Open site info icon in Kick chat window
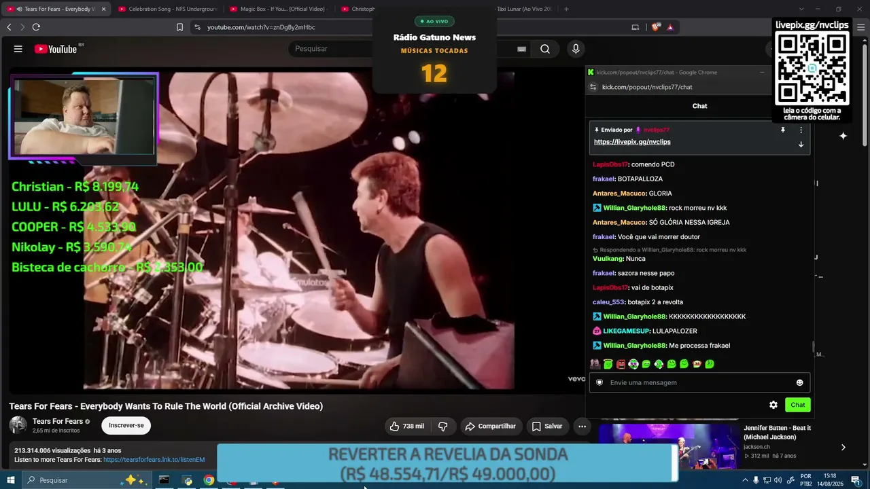The image size is (870, 489). click(593, 87)
